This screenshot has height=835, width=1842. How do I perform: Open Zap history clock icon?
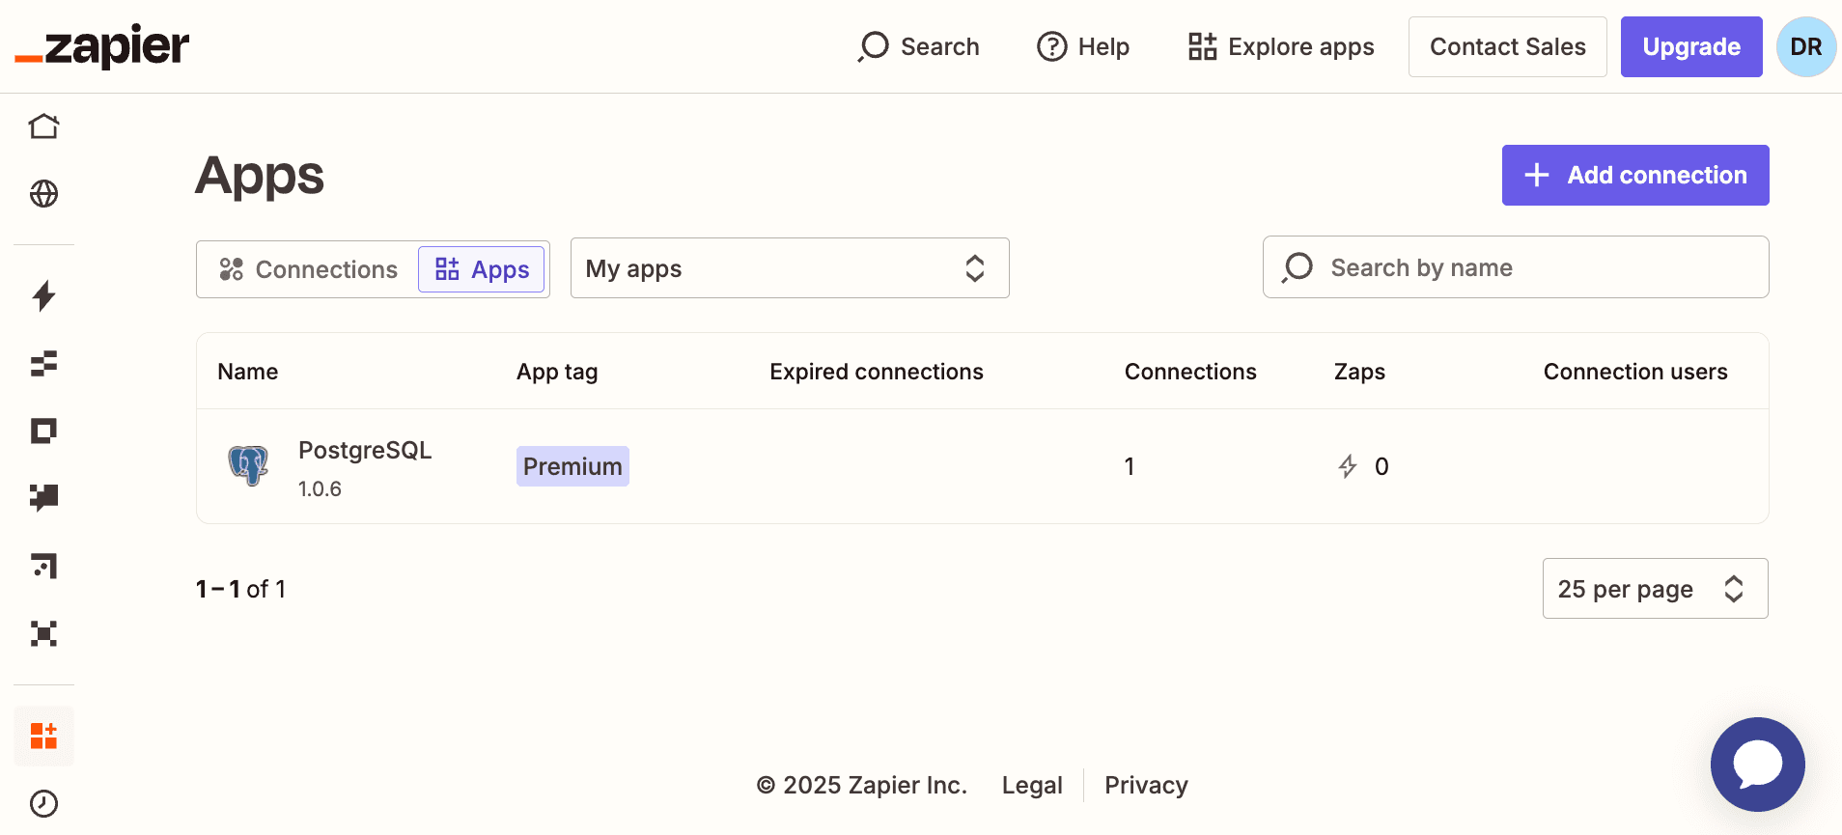43,803
